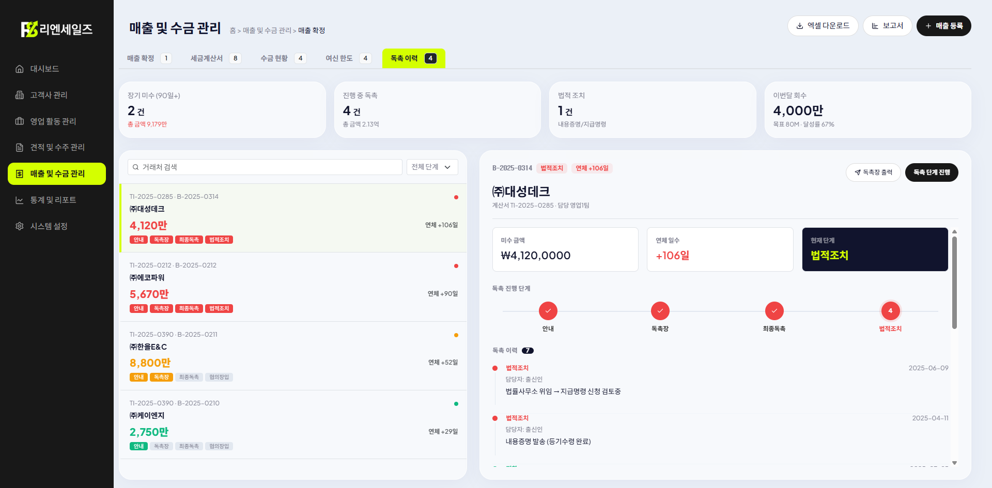Click the 현재 단계 법적조치 dark card

tap(875, 249)
